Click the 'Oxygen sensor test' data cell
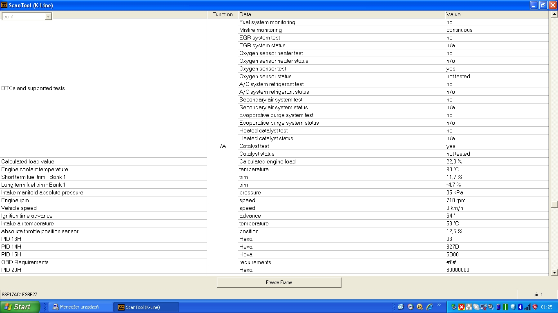The height and width of the screenshot is (313, 558). [x=341, y=68]
